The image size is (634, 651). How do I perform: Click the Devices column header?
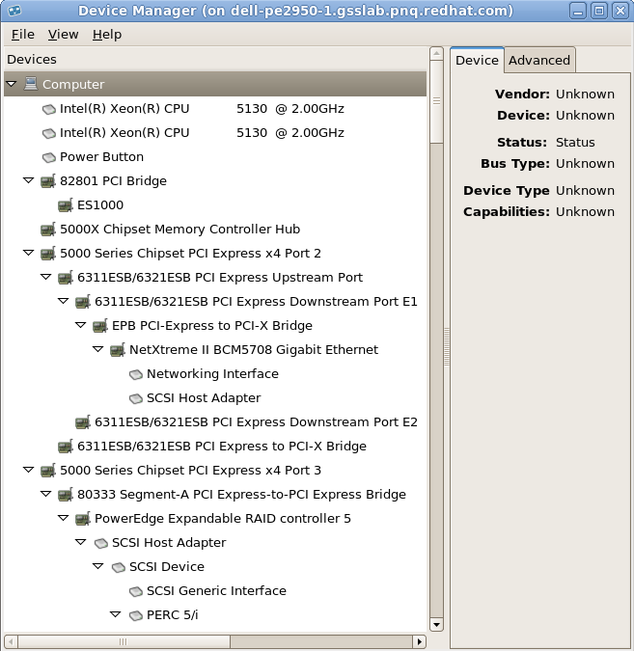point(215,60)
